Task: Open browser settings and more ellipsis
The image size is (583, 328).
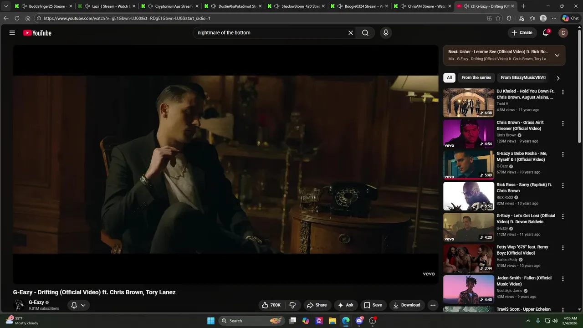Action: point(554,18)
